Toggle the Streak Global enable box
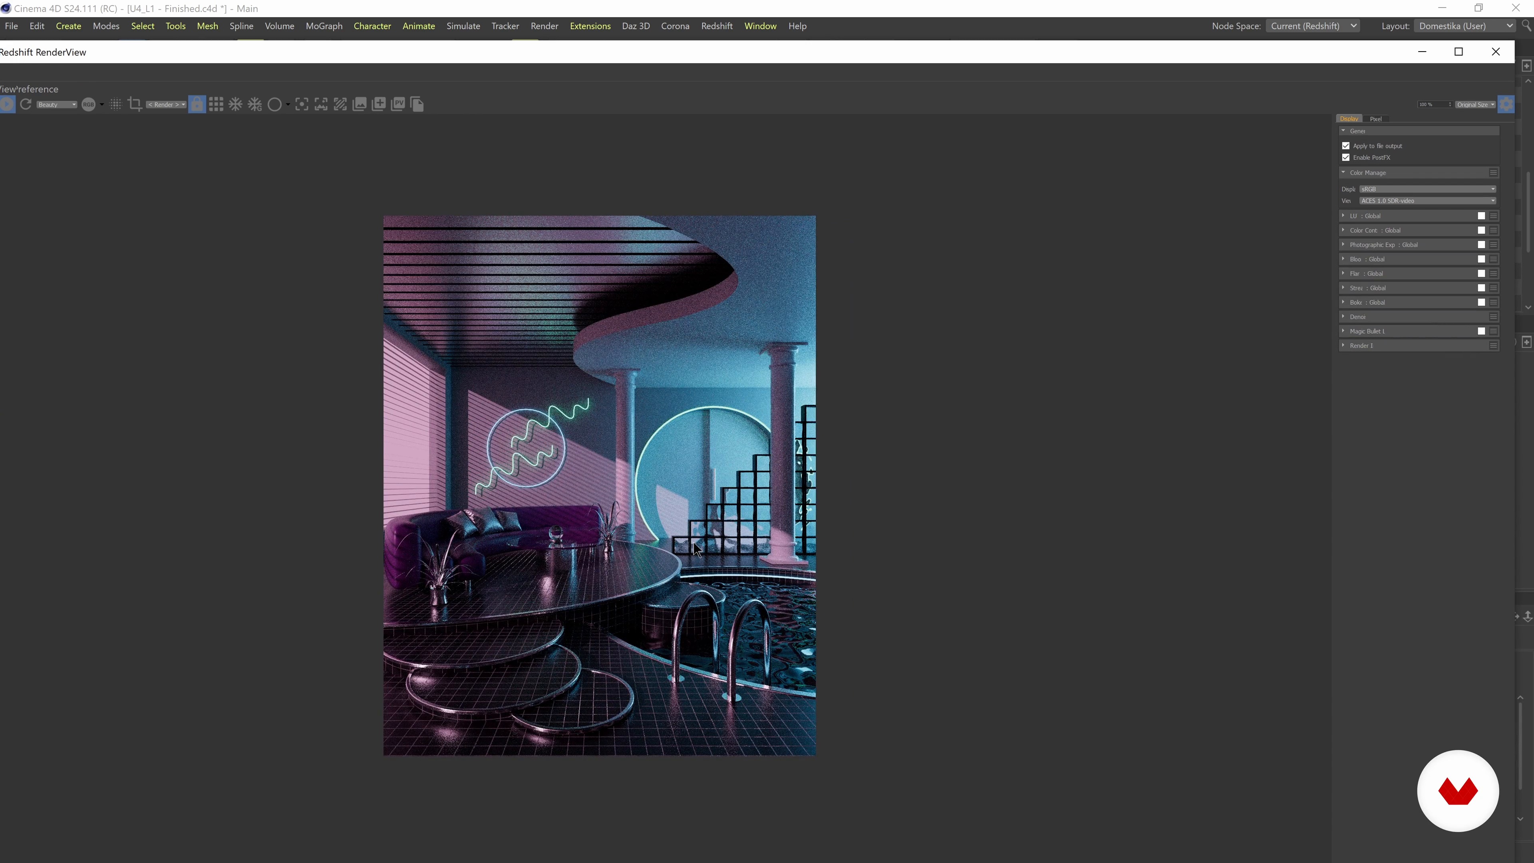This screenshot has height=863, width=1534. [1482, 288]
